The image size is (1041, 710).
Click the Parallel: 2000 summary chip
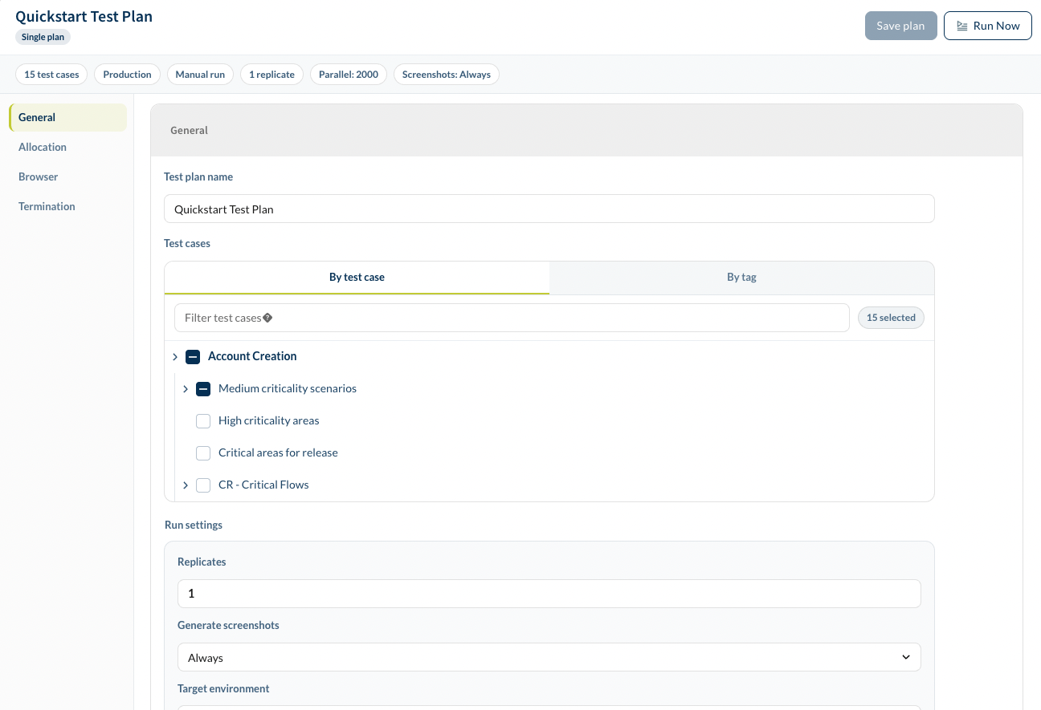tap(349, 75)
